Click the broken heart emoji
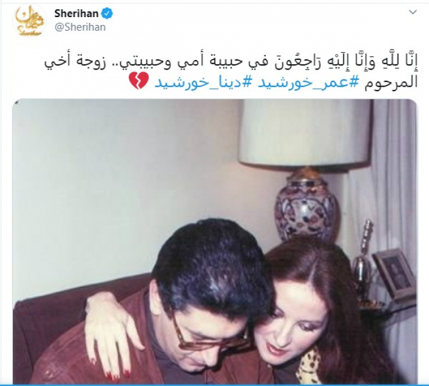Image resolution: width=429 pixels, height=386 pixels. pos(139,81)
